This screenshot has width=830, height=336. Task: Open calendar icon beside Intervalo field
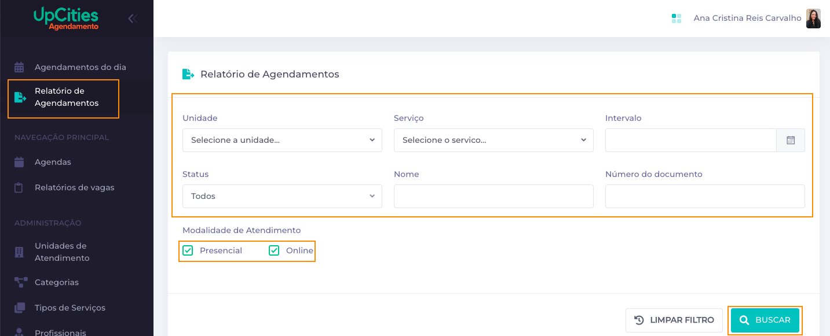[x=791, y=140]
